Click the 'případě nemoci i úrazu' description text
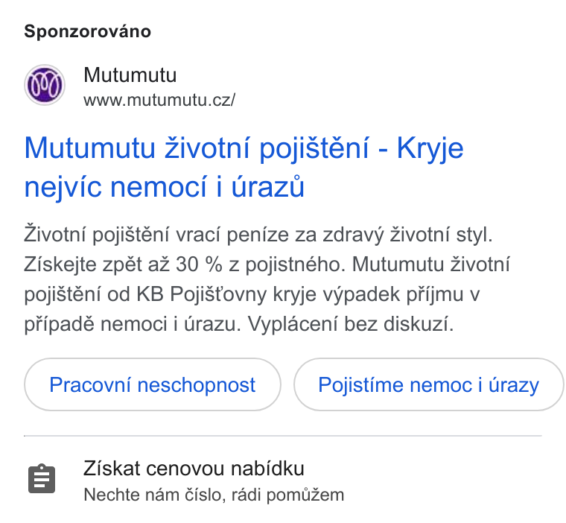Viewport: 566px width, 523px height. coord(132,324)
